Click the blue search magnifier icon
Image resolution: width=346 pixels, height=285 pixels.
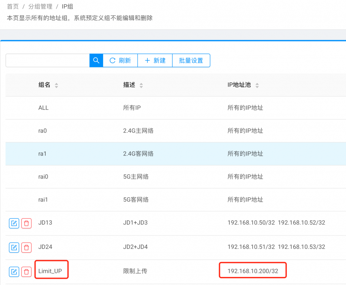(x=96, y=60)
